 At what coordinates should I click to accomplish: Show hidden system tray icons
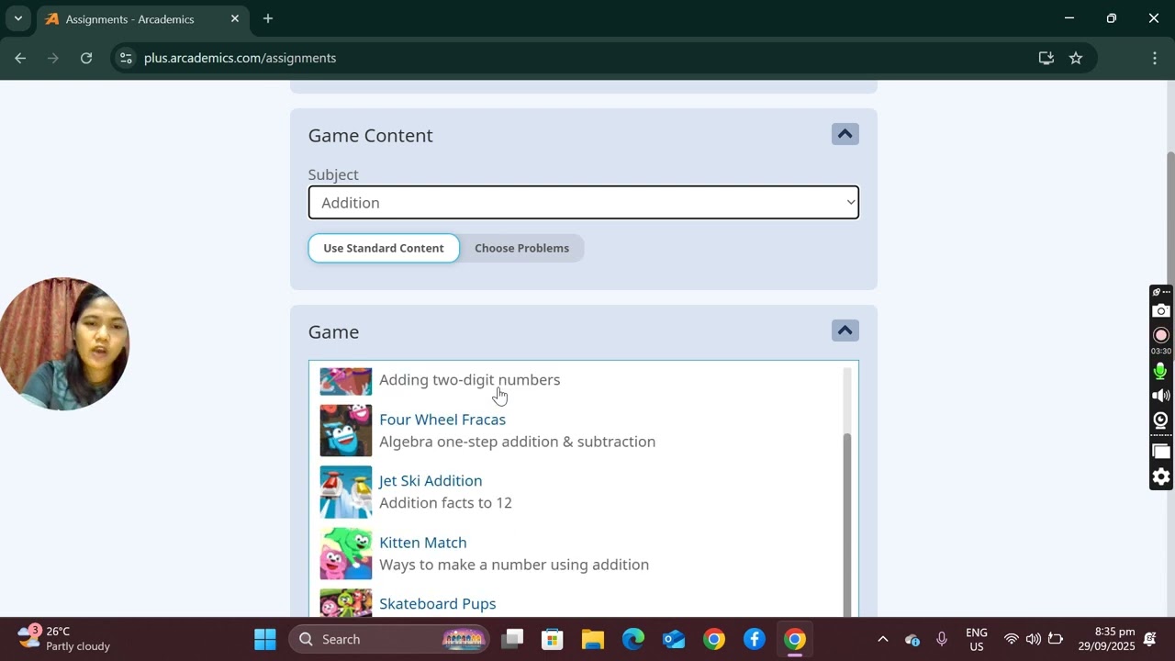tap(882, 639)
